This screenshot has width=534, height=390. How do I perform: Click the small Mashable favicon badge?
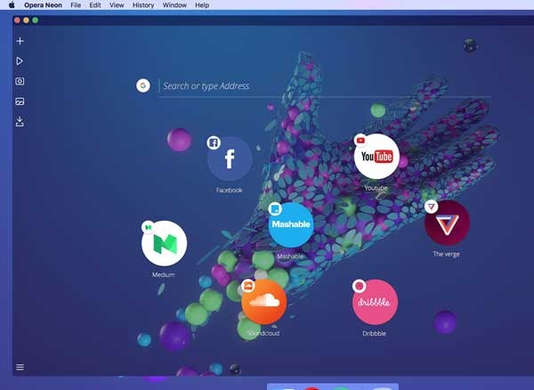[x=275, y=208]
